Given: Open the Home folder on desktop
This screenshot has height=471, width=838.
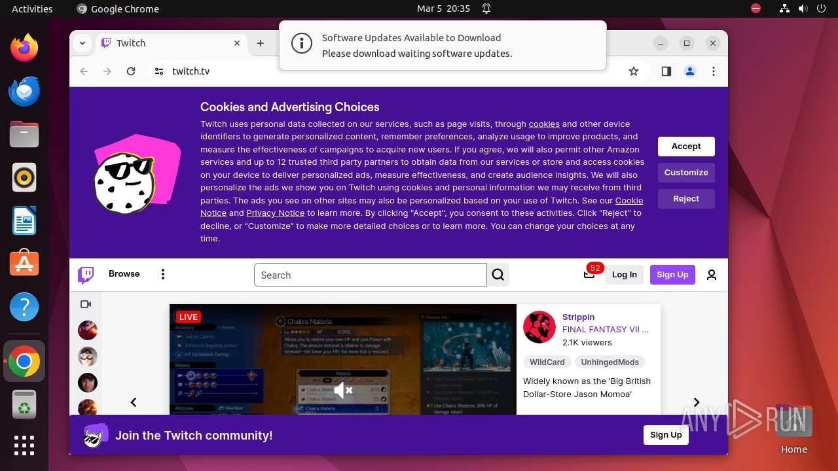Looking at the screenshot, I should point(793,429).
